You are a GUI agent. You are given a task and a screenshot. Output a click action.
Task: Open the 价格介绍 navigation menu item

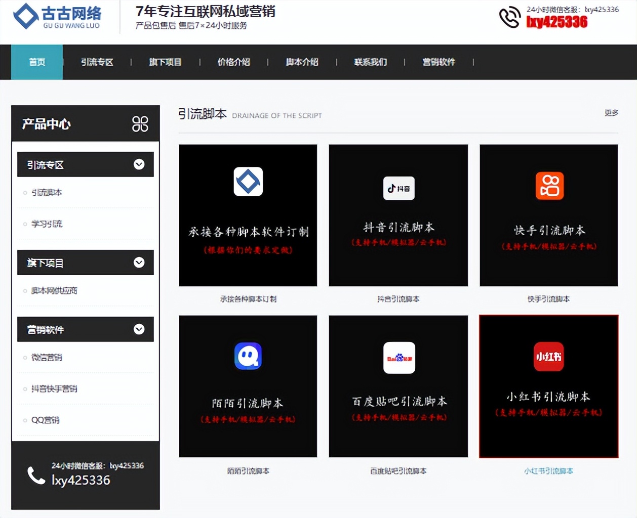pos(233,62)
